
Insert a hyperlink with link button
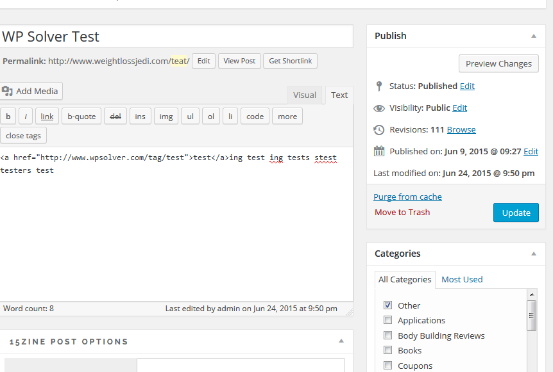click(47, 116)
